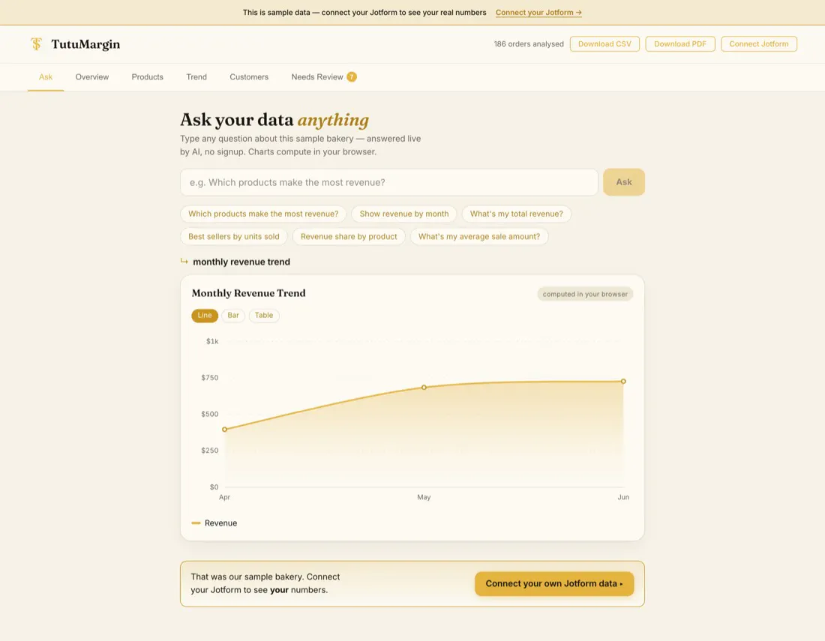Open the Trend tab
Viewport: 825px width, 641px height.
(196, 76)
